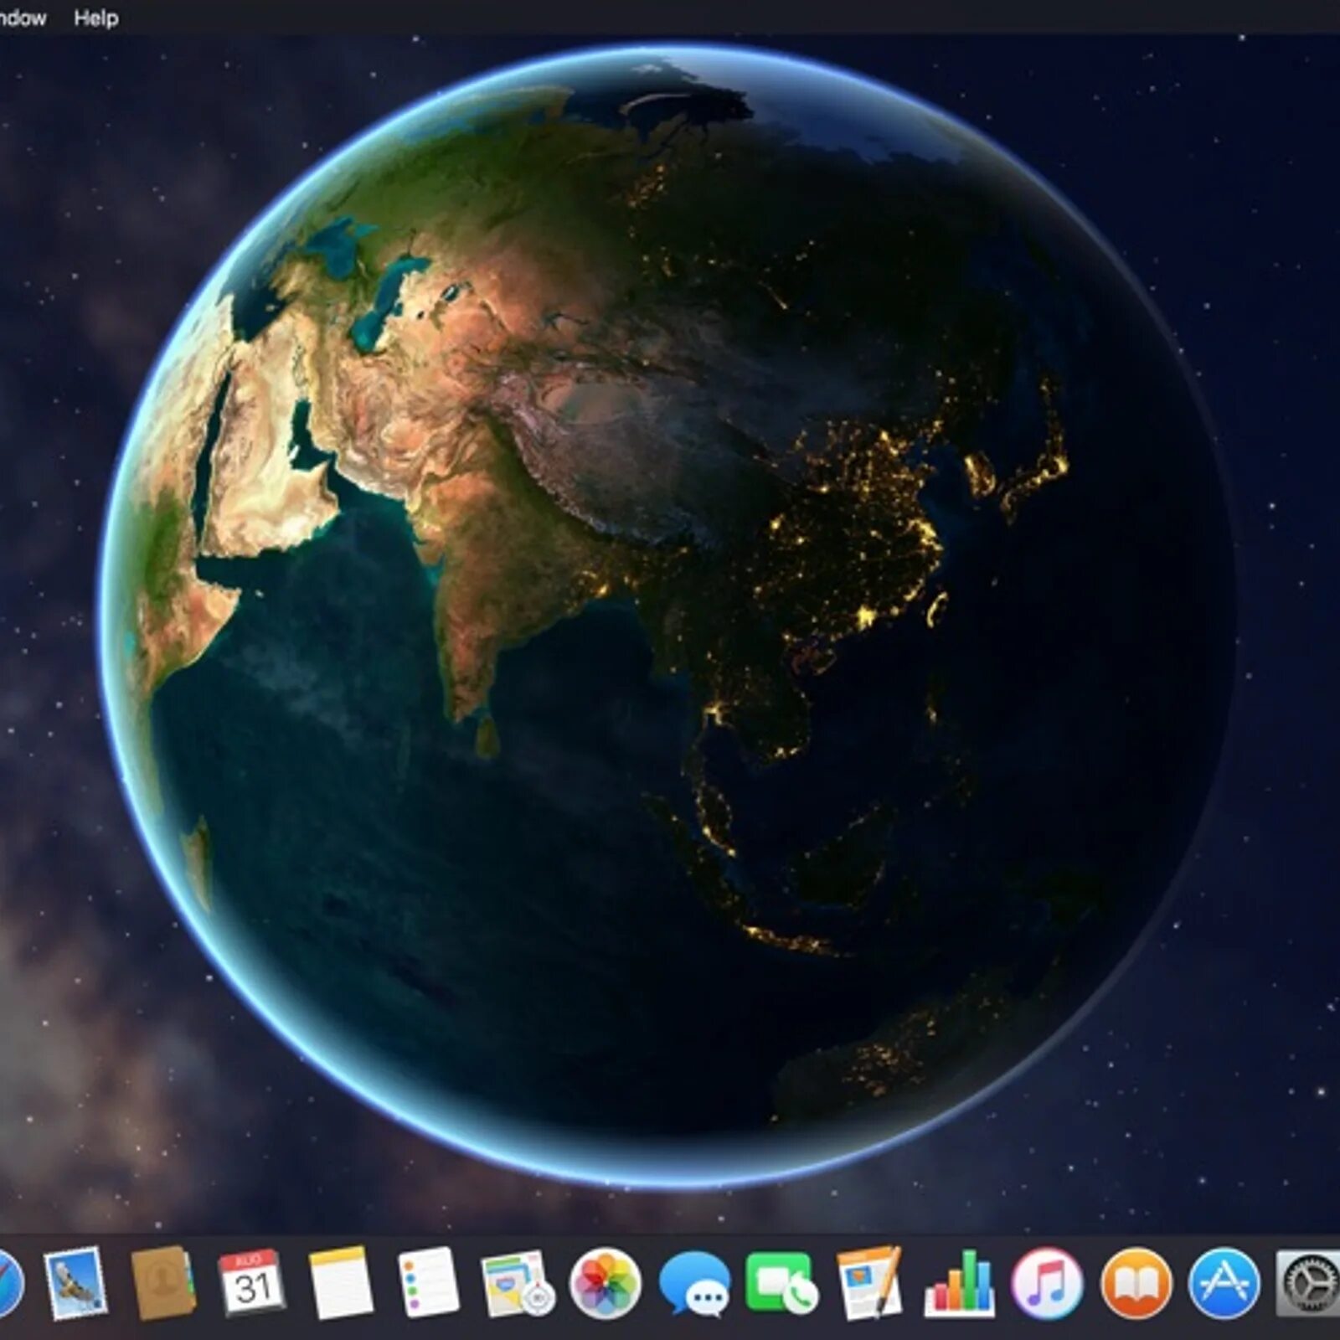Open the App Store in dock
1340x1340 pixels.
[1224, 1284]
